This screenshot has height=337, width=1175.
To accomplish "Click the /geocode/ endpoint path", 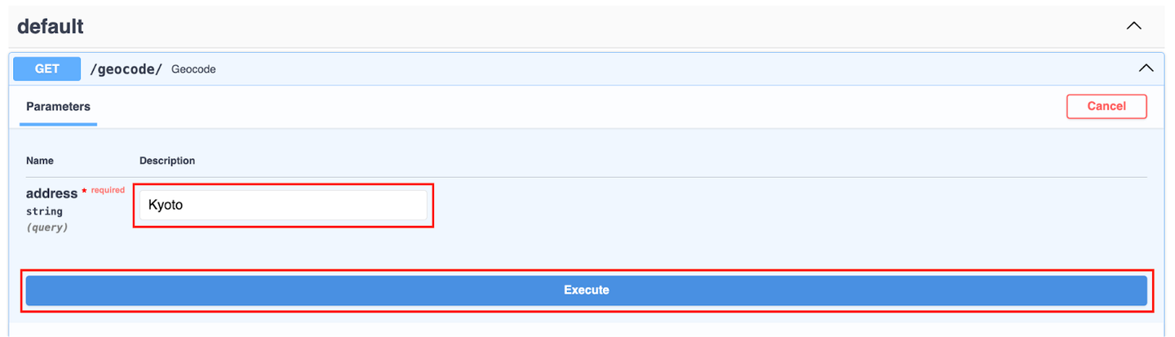I will (125, 69).
